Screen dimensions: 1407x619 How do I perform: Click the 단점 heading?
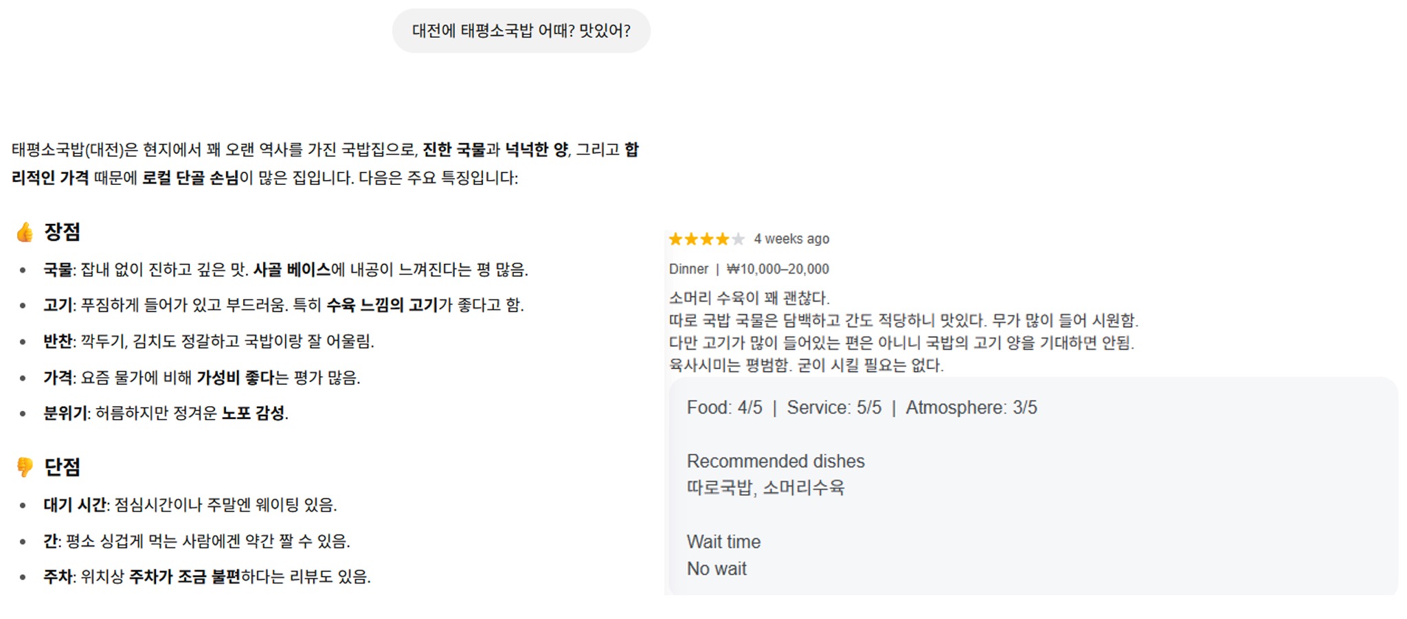(62, 467)
